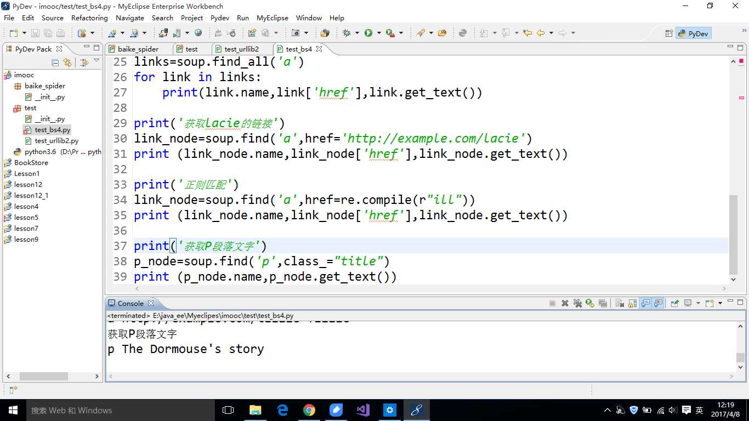Switch to the test_urllib2 editor tab
The image size is (749, 421).
pyautogui.click(x=241, y=49)
